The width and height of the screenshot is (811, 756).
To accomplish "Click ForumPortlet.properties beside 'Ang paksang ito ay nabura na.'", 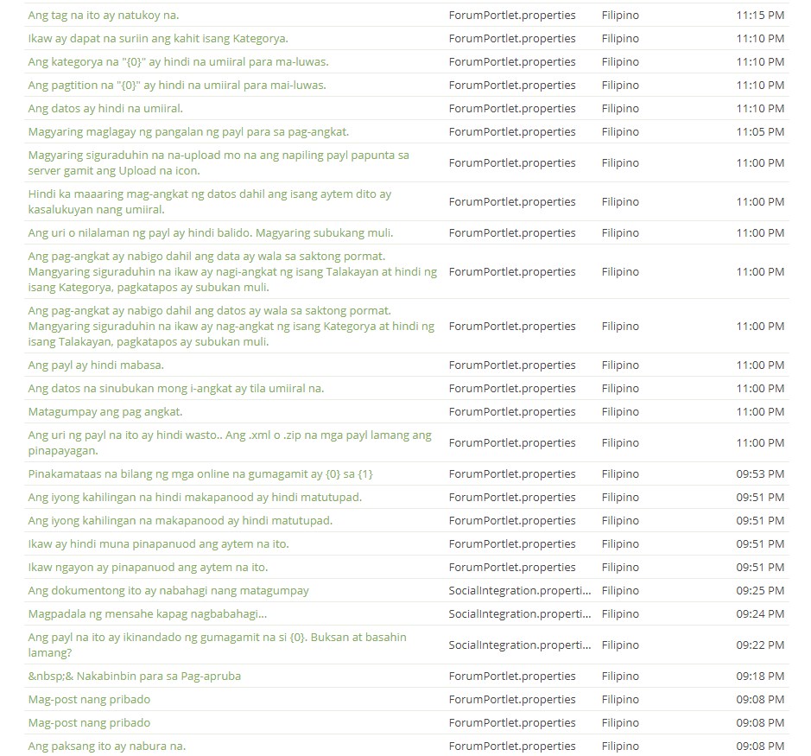I will point(512,746).
